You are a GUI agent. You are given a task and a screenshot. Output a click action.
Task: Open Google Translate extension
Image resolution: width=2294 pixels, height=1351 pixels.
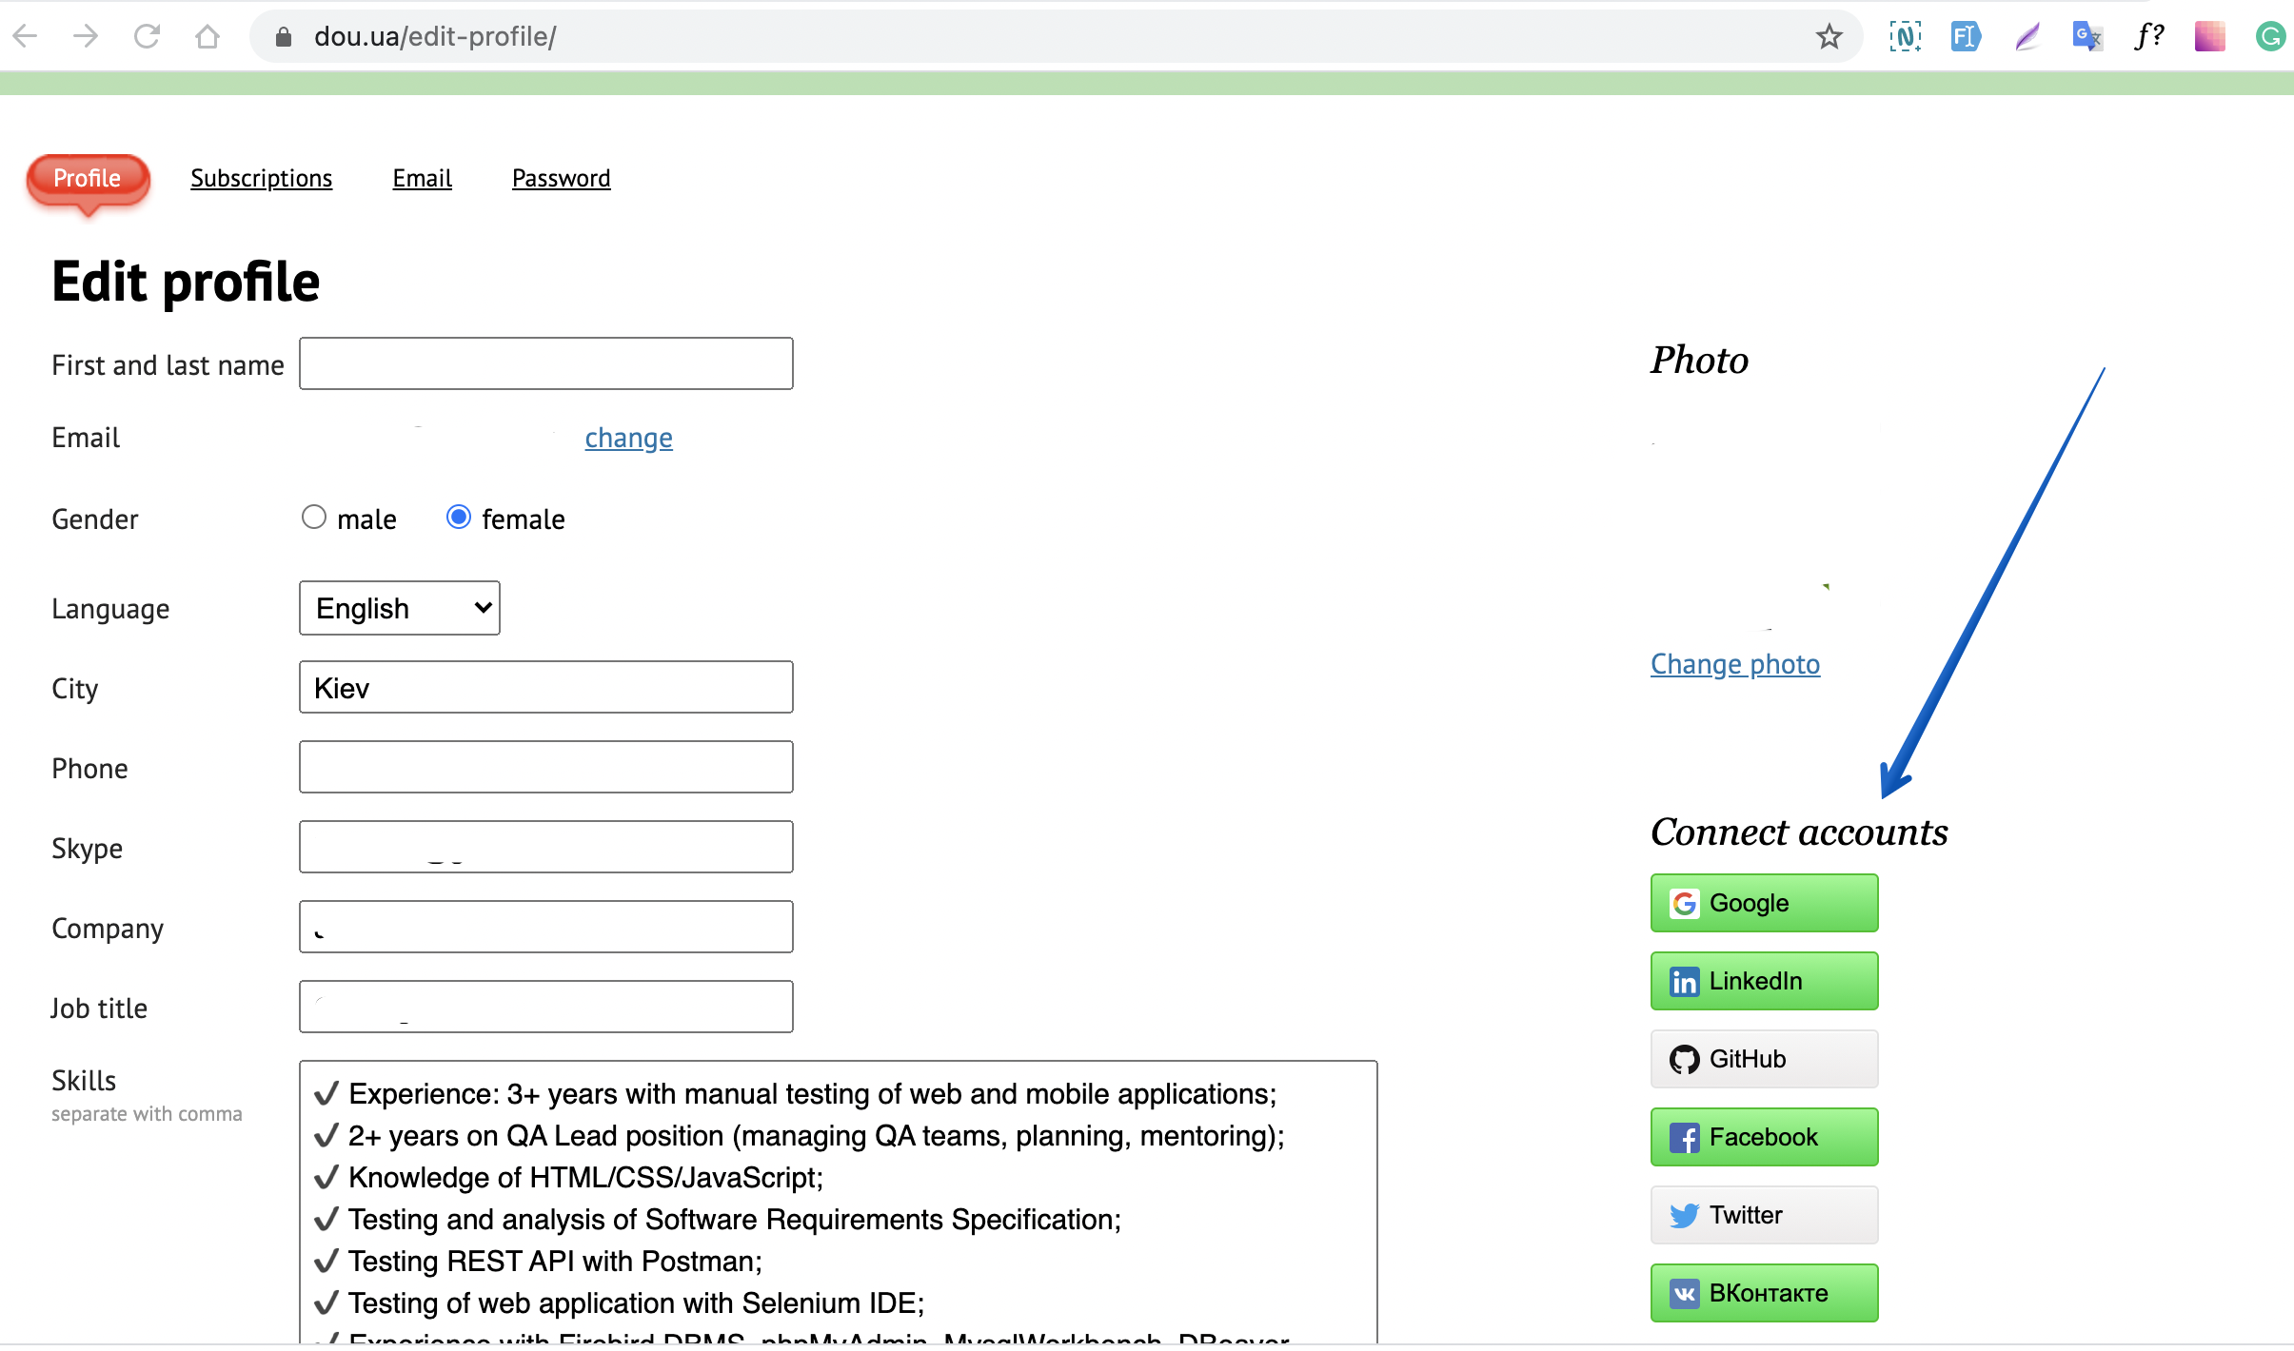[2087, 36]
